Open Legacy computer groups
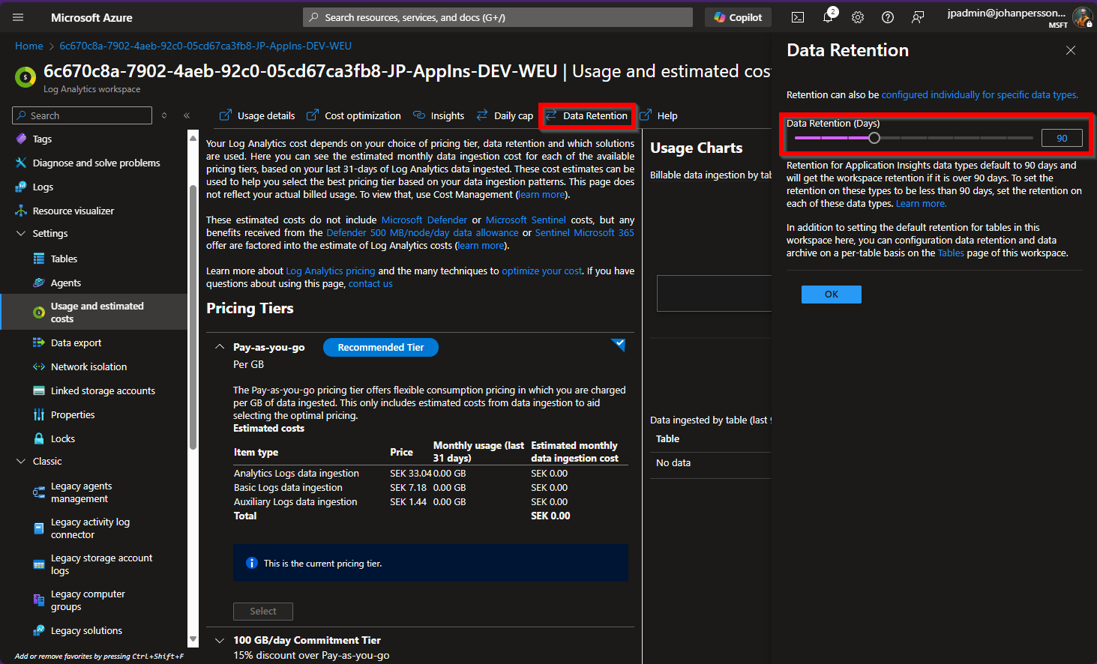This screenshot has width=1097, height=664. point(88,600)
